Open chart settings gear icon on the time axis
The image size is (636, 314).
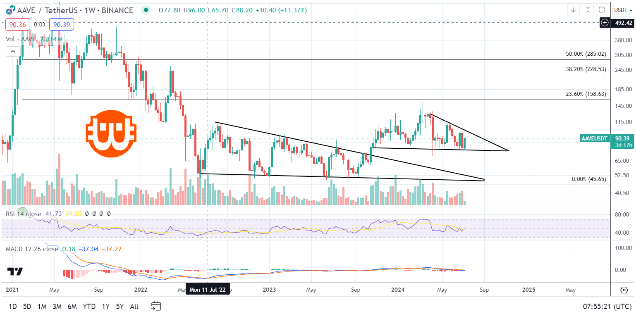624,290
